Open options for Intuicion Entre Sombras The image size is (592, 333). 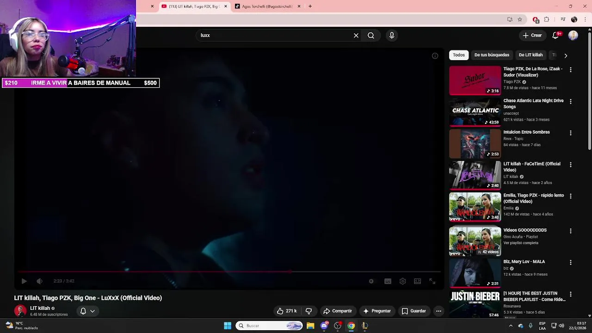tap(570, 133)
